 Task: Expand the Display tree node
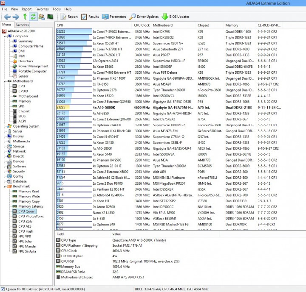(x=5, y=136)
